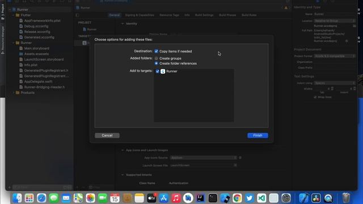Select AppDelegate.swift file
363x204 pixels.
click(x=38, y=82)
